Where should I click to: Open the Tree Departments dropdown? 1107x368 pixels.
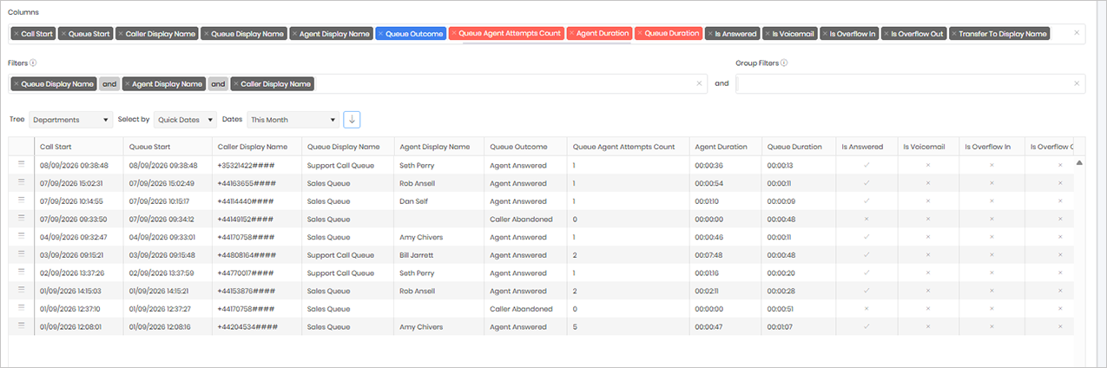click(x=71, y=120)
